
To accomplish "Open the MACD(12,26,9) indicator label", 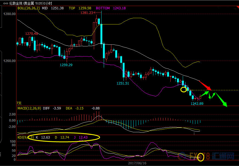I will coord(29,108).
